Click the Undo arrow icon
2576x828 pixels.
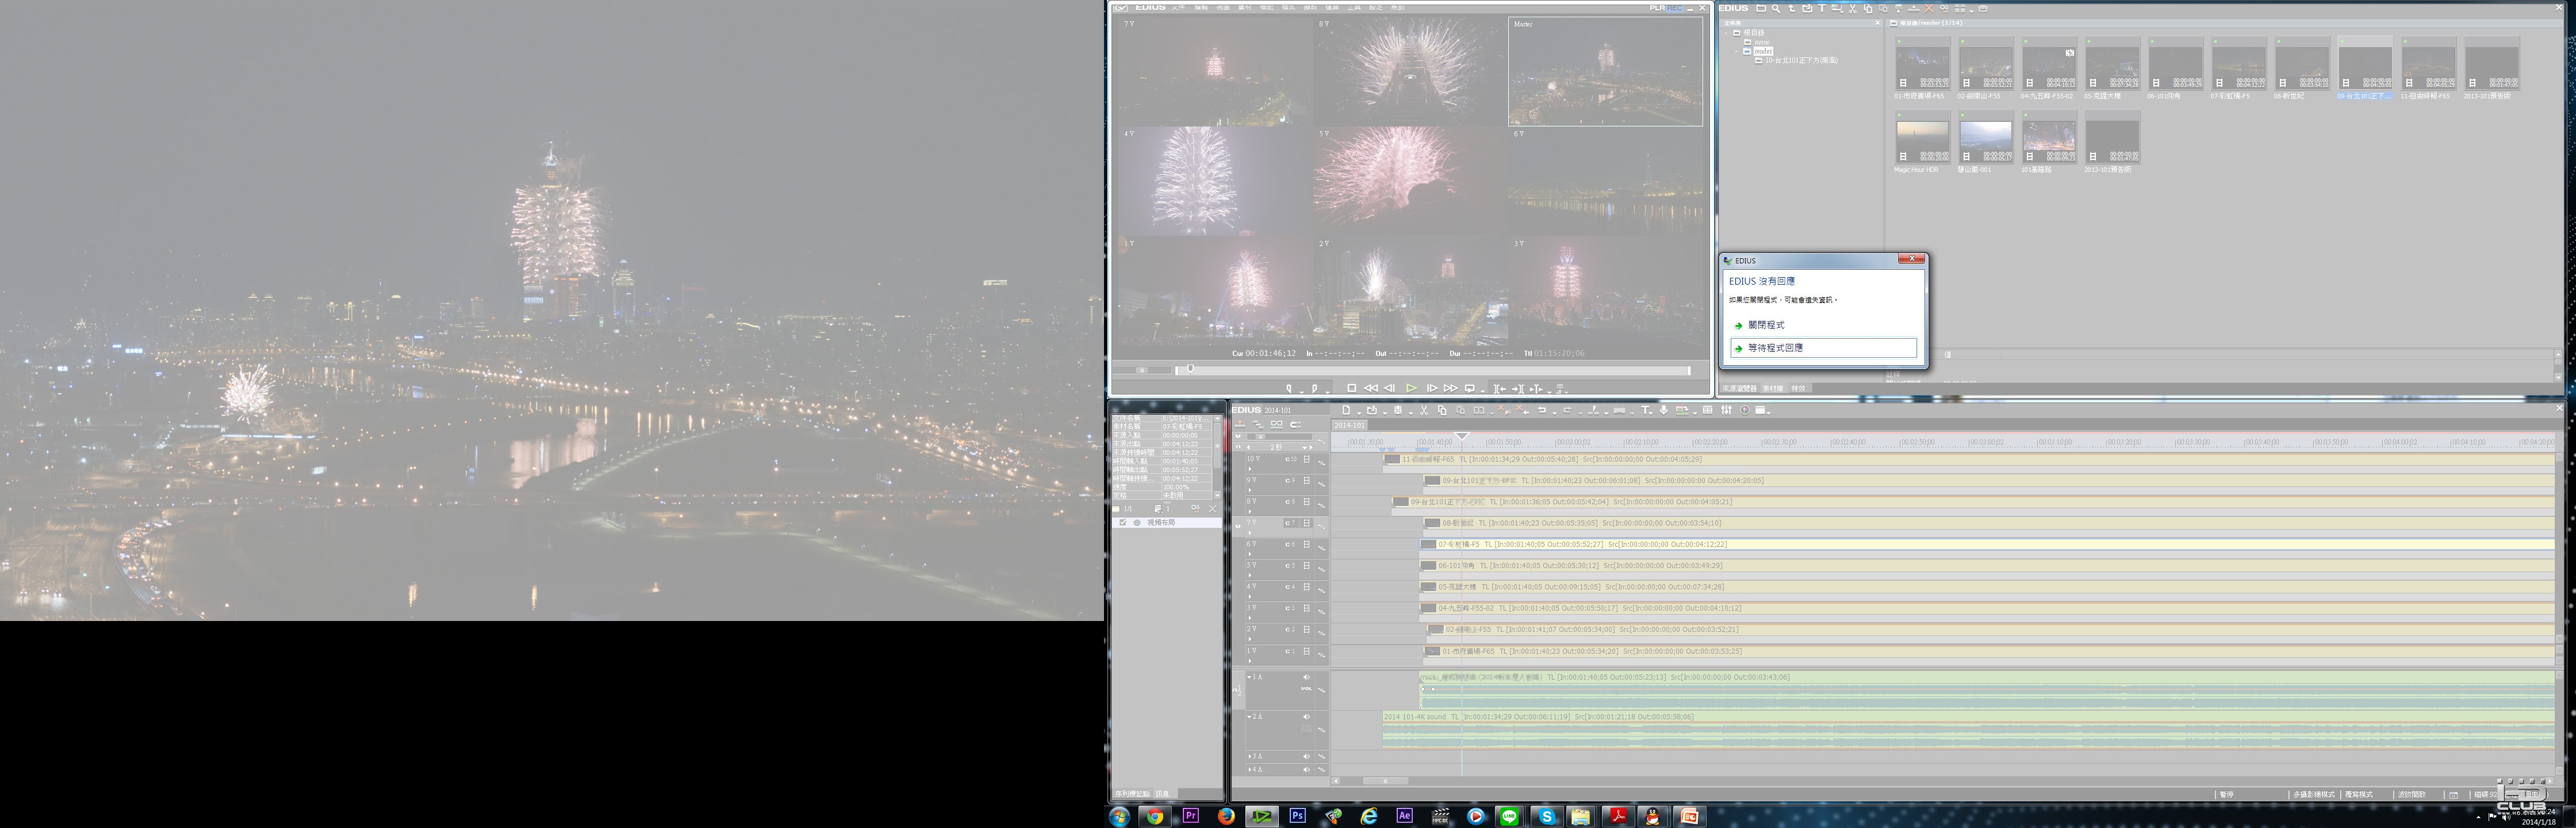coord(1542,410)
